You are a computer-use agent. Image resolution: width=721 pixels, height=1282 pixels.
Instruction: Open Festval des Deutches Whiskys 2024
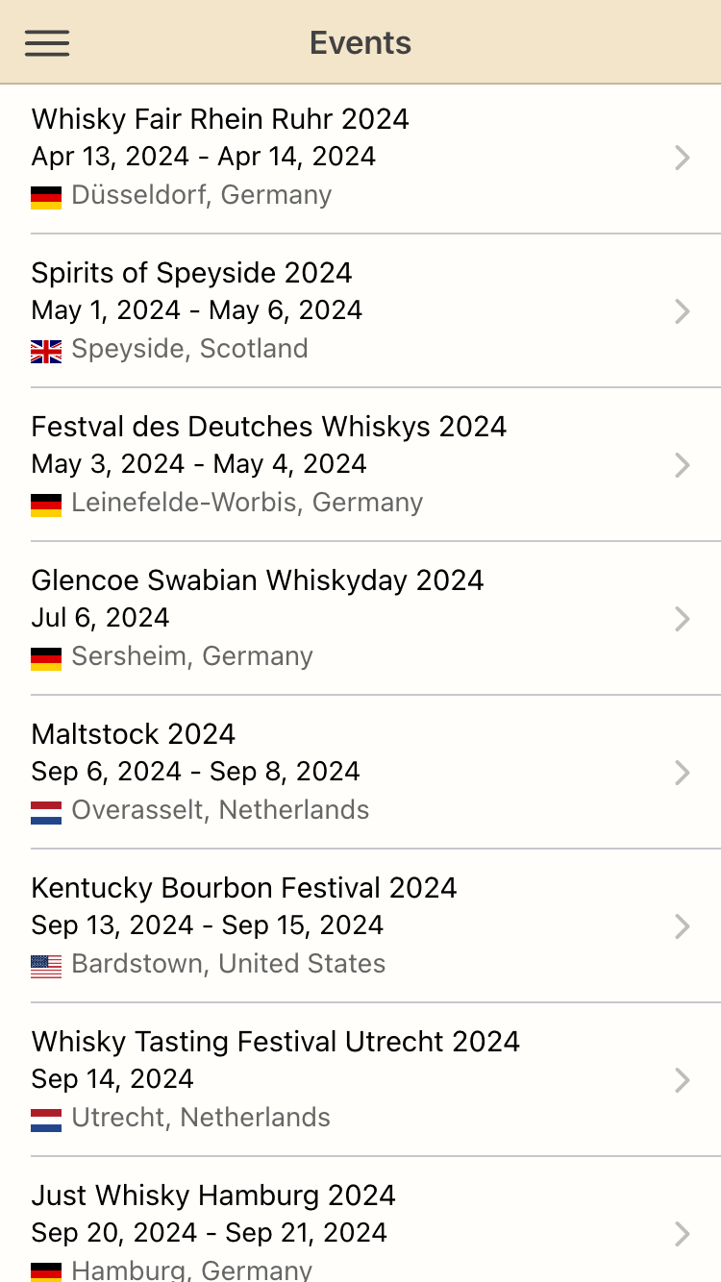pyautogui.click(x=269, y=427)
